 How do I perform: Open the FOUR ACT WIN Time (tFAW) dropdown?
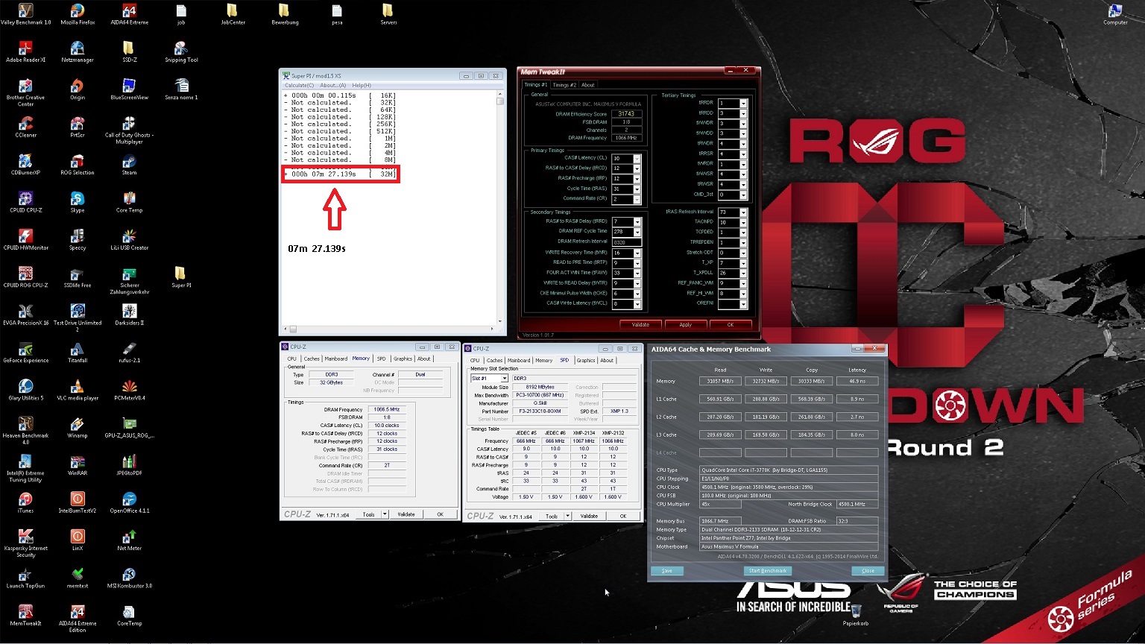pyautogui.click(x=637, y=273)
